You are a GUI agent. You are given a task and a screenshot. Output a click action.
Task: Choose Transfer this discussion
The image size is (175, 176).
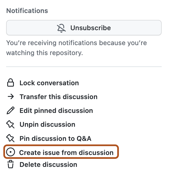tap(58, 97)
